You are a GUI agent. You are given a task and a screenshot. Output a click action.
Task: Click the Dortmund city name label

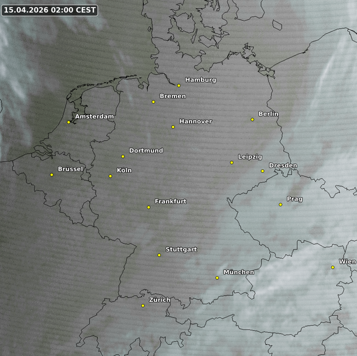[x=146, y=151]
